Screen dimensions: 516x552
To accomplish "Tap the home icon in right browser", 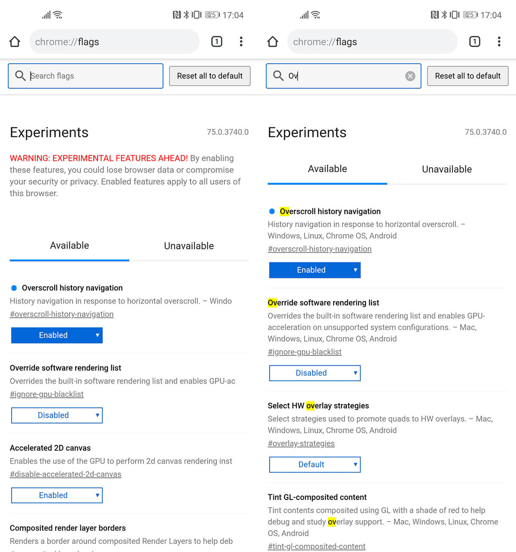I will [273, 42].
